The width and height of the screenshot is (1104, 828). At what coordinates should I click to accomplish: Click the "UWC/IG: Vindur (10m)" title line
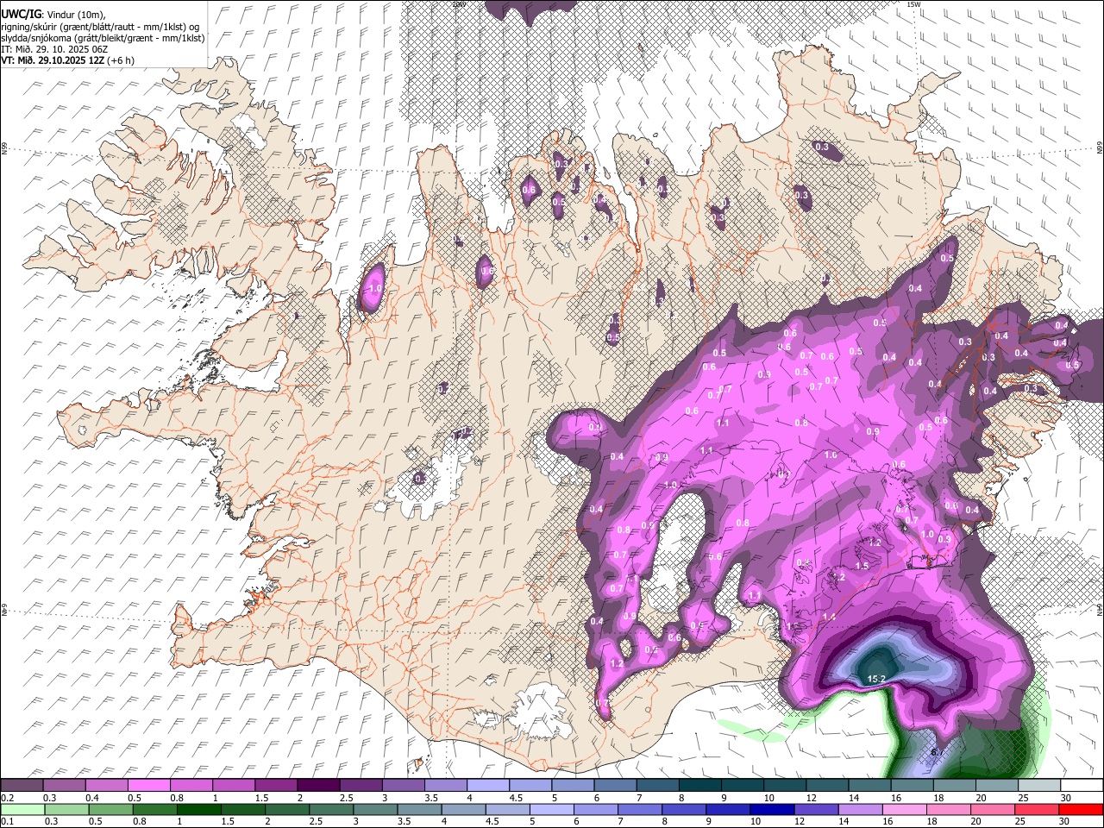(53, 16)
